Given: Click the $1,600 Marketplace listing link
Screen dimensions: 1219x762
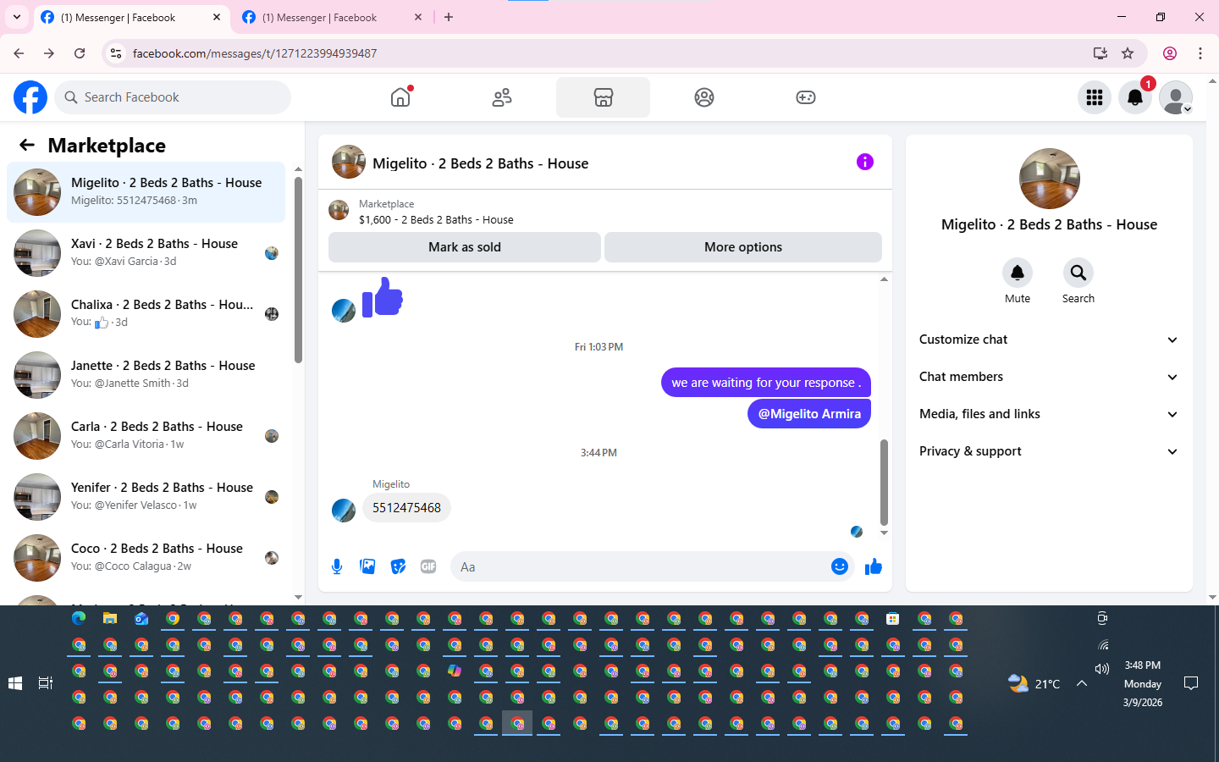Looking at the screenshot, I should (436, 219).
